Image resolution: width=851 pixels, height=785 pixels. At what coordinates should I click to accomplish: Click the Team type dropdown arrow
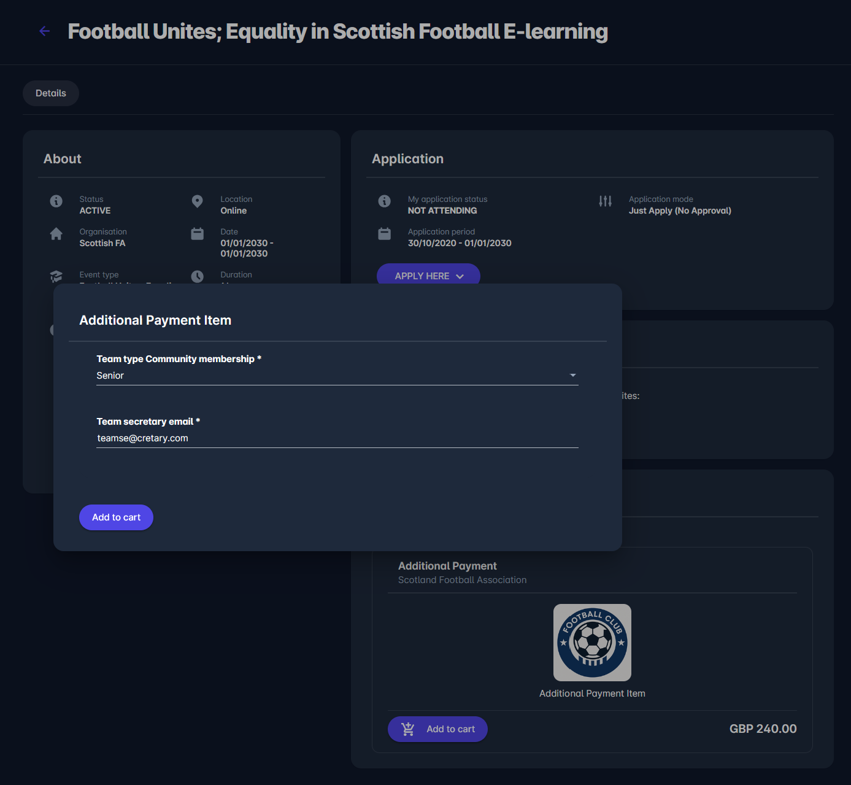tap(572, 376)
